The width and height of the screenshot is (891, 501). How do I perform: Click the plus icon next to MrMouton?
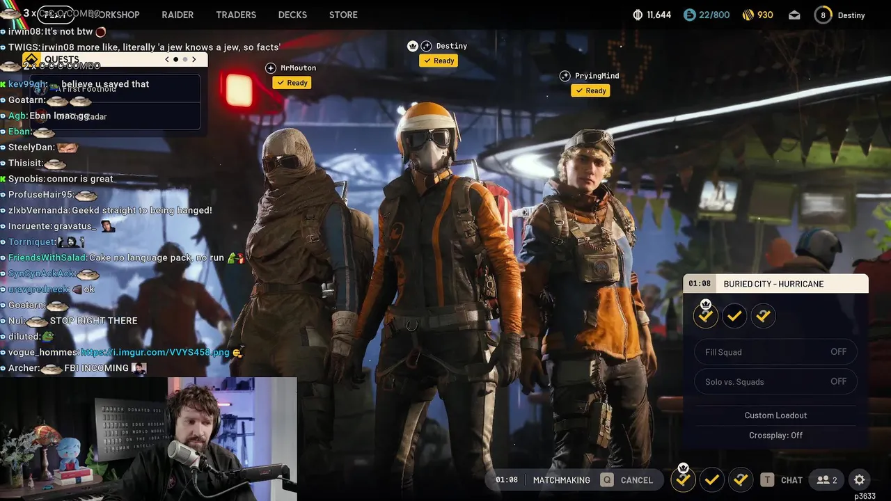271,67
